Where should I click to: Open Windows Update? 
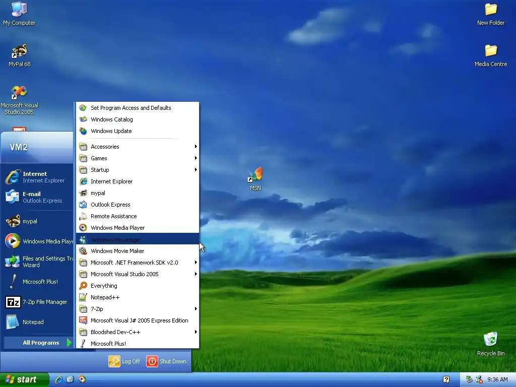pyautogui.click(x=138, y=131)
